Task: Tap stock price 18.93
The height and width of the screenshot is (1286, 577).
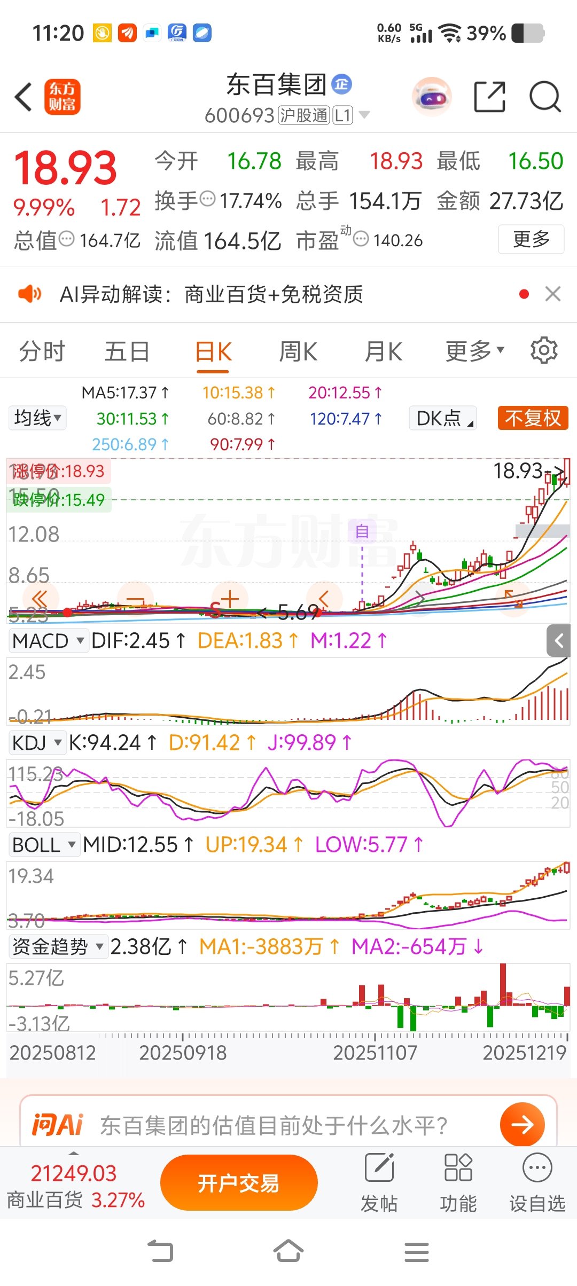Action: pos(65,168)
